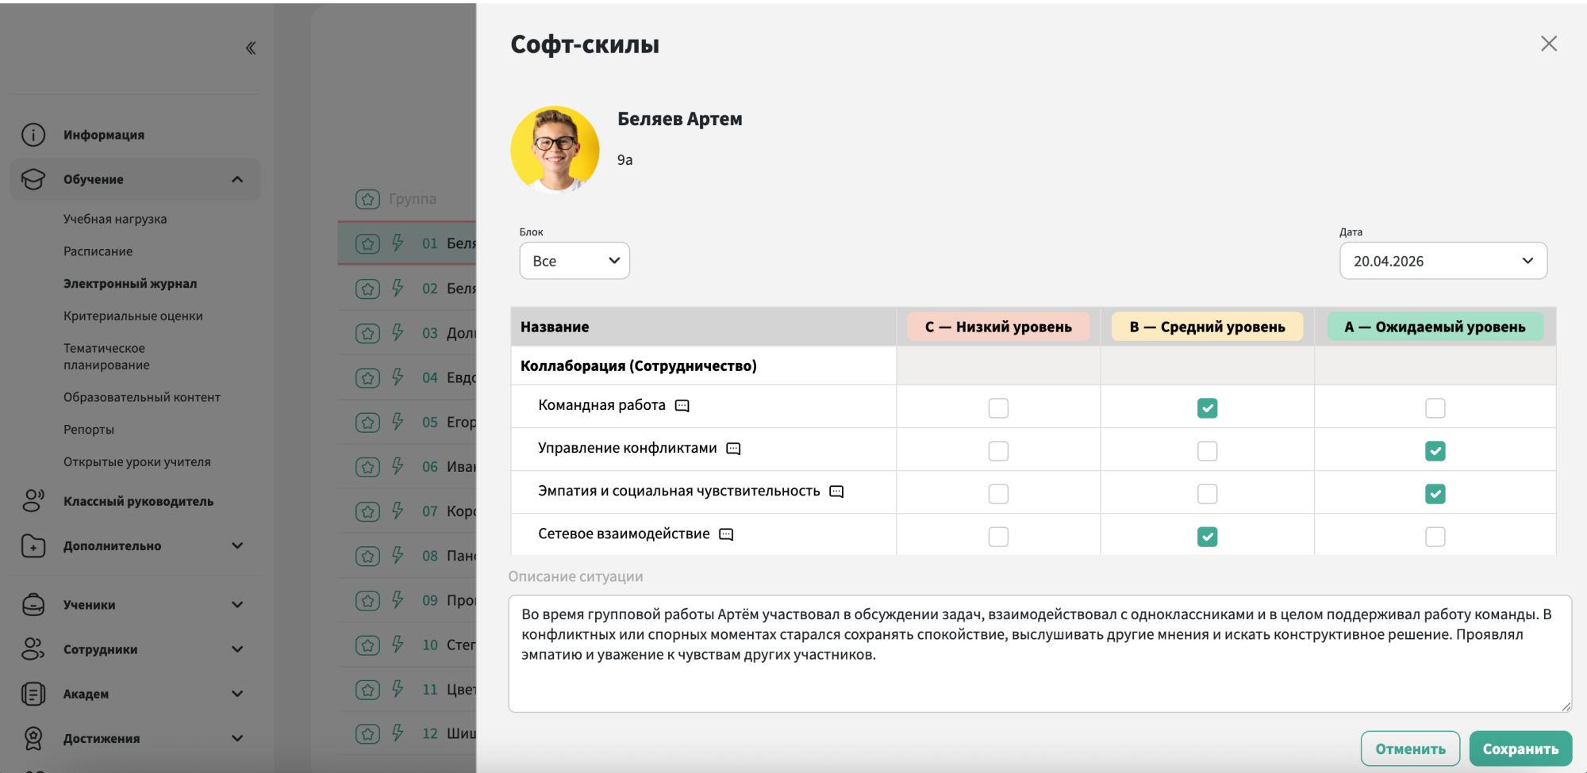This screenshot has width=1587, height=773.
Task: Uncheck medium level for Командная работа
Action: [x=1208, y=408]
